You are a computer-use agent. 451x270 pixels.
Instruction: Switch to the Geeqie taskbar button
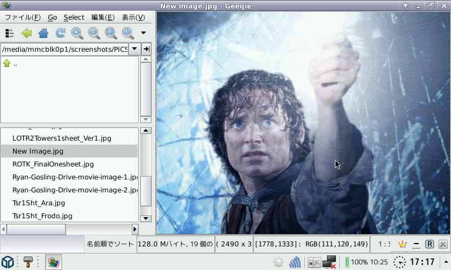(54, 262)
